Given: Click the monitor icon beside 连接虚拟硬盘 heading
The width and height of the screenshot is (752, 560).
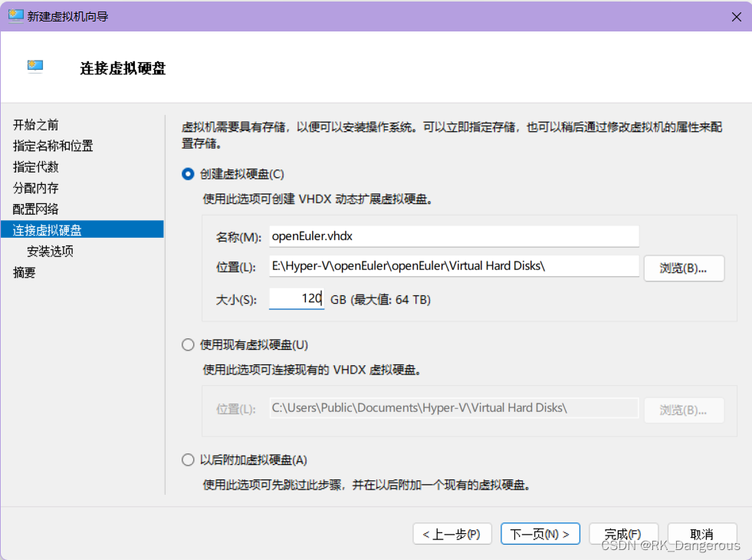Looking at the screenshot, I should click(35, 66).
